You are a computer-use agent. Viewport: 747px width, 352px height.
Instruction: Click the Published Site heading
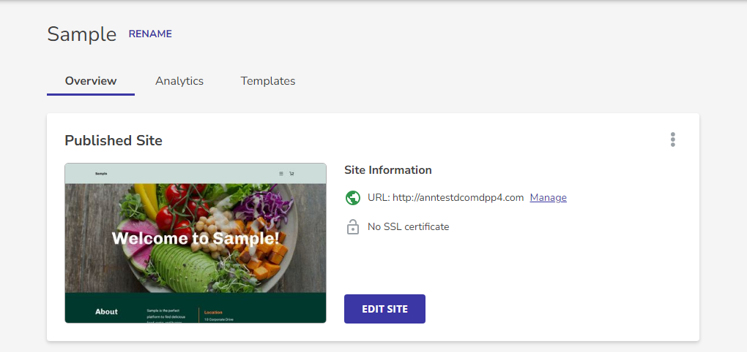coord(114,141)
